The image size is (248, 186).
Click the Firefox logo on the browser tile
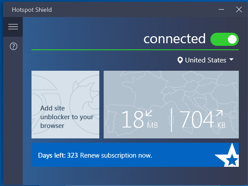84,105
